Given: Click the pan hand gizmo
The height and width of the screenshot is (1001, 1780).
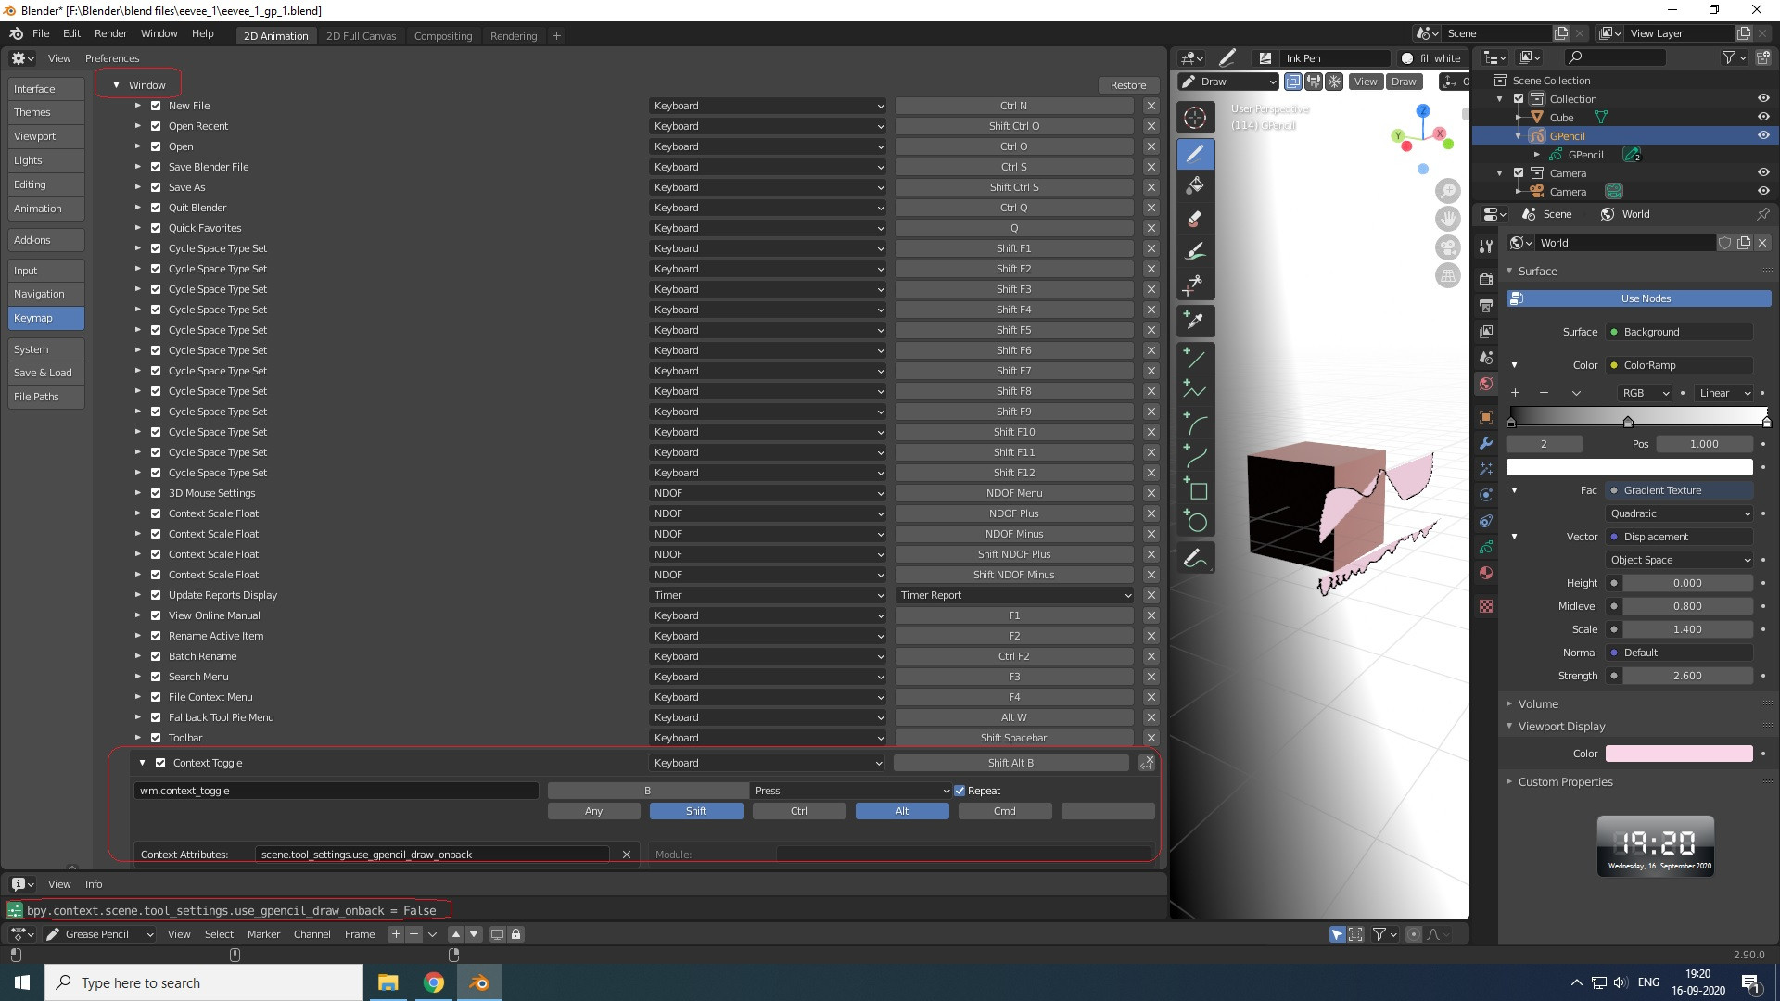Looking at the screenshot, I should (1447, 220).
